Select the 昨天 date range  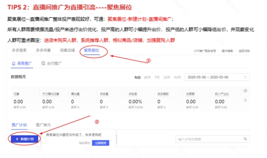click(x=148, y=78)
